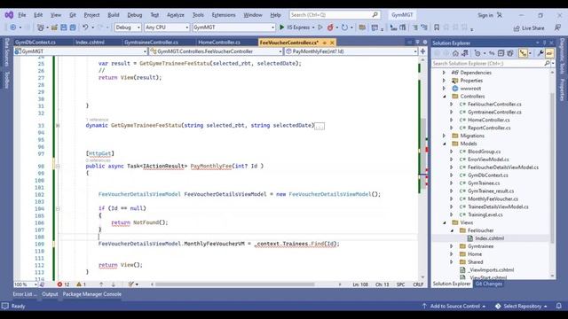This screenshot has height=319, width=568.
Task: Open GymMGT.Controllers.FeeVoucherController class dropdown
Action: pyautogui.click(x=216, y=51)
